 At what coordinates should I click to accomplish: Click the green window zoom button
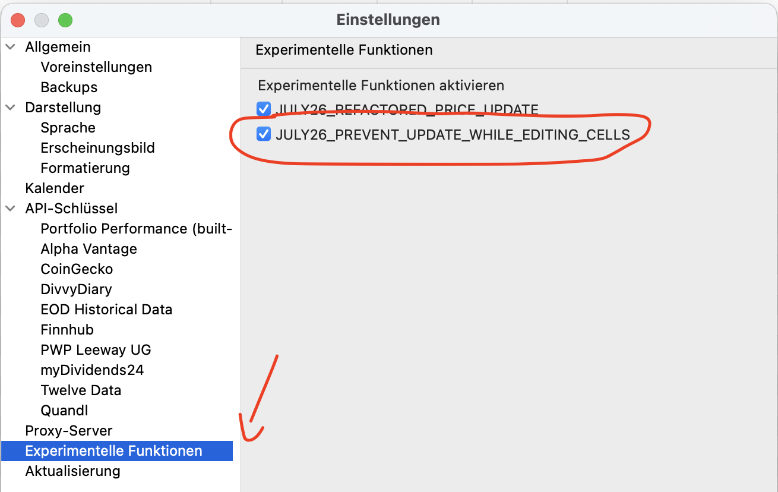[x=65, y=20]
